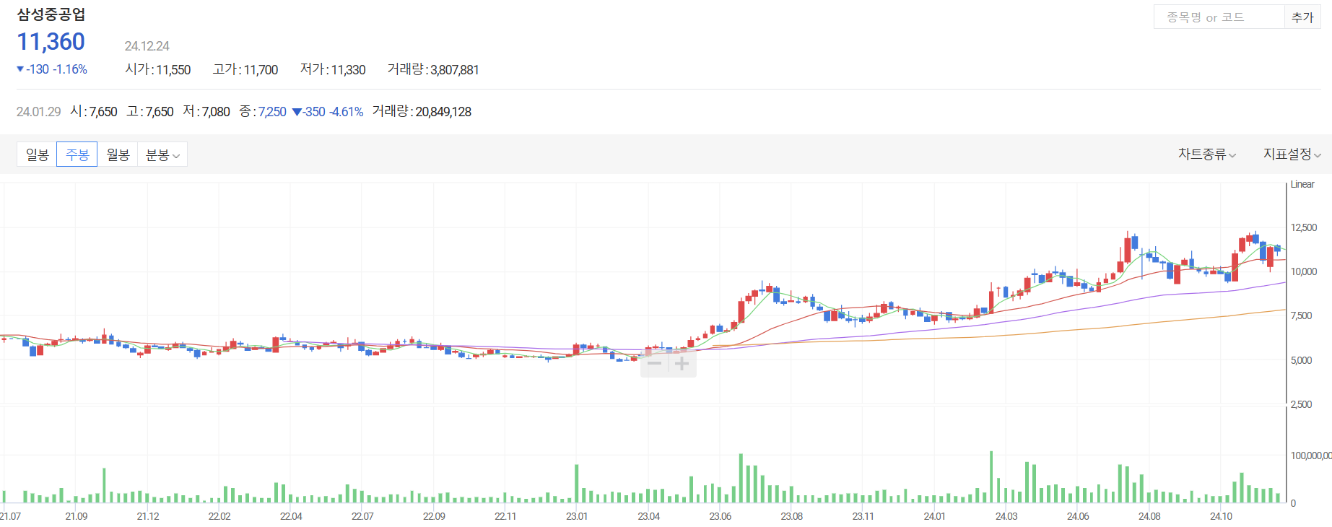The width and height of the screenshot is (1332, 527).
Task: Click the 24.01 date axis label
Action: [934, 516]
